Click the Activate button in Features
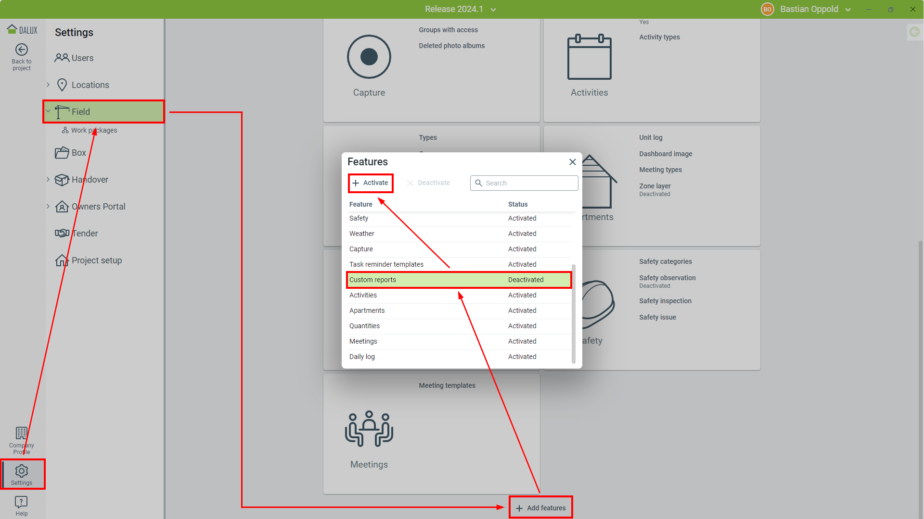The height and width of the screenshot is (519, 924). (370, 183)
